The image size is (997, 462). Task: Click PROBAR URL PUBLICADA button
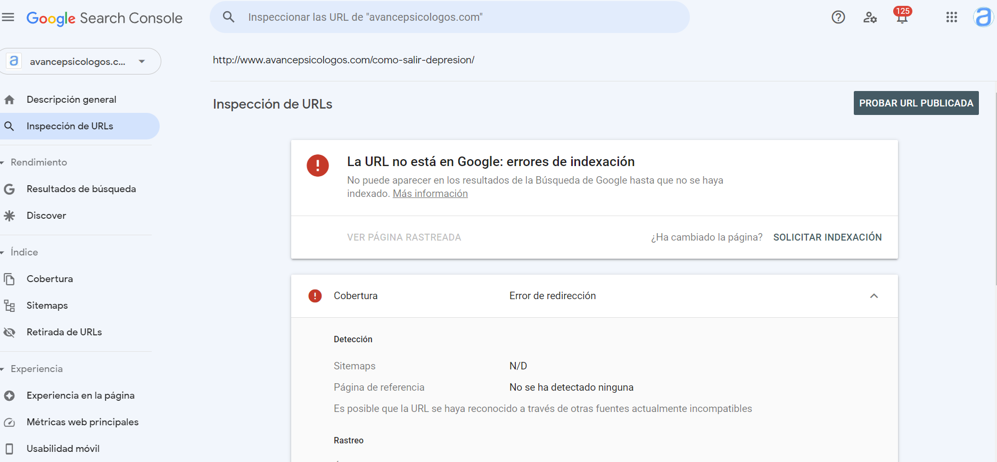coord(916,103)
